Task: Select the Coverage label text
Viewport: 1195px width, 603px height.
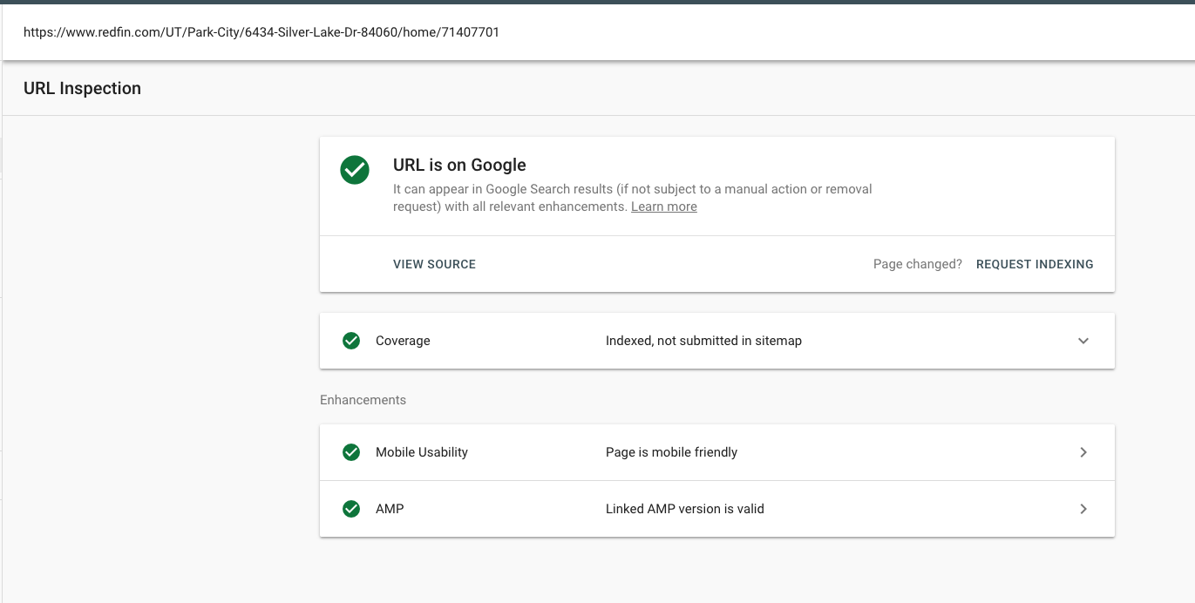Action: click(403, 341)
